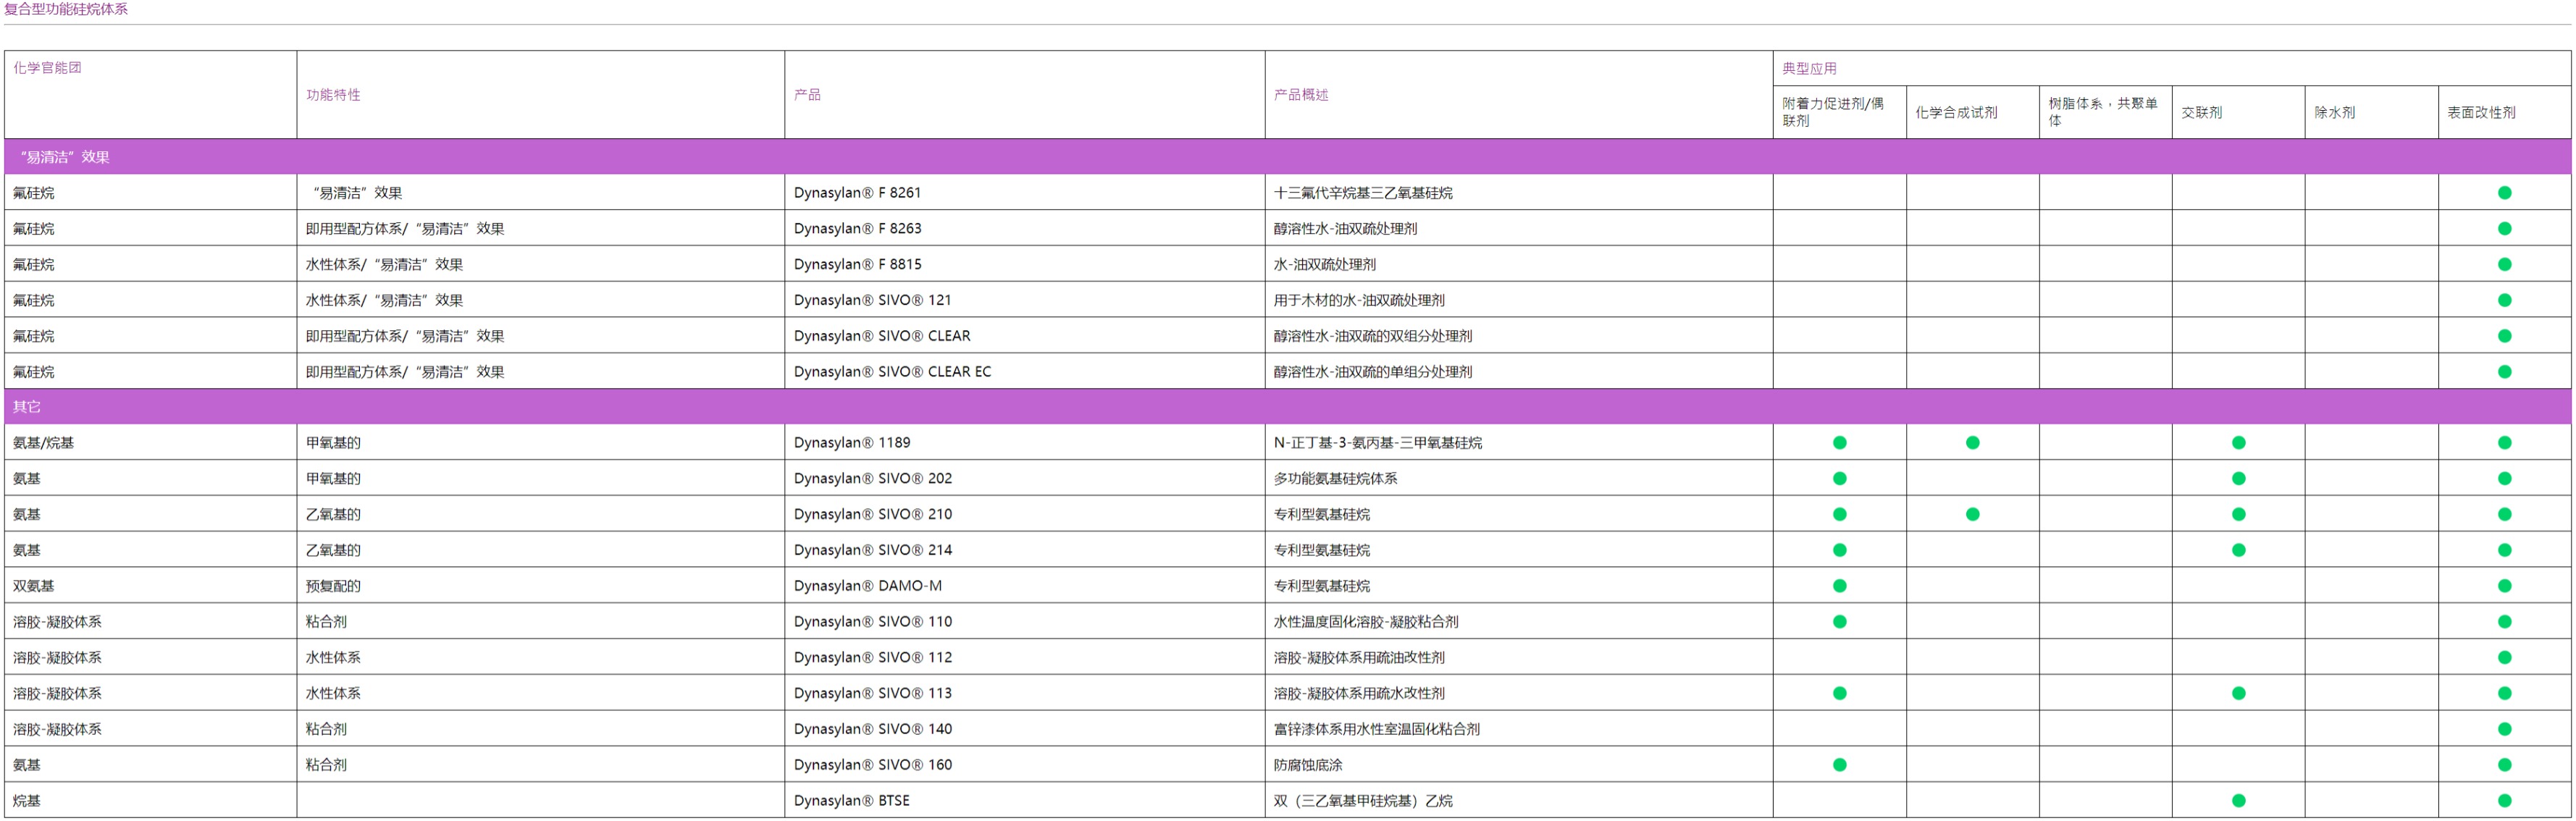Click the 附着力促进剂 dot for Dynasylan® 1189
Viewport: 2576px width, 821px height.
pyautogui.click(x=1840, y=442)
